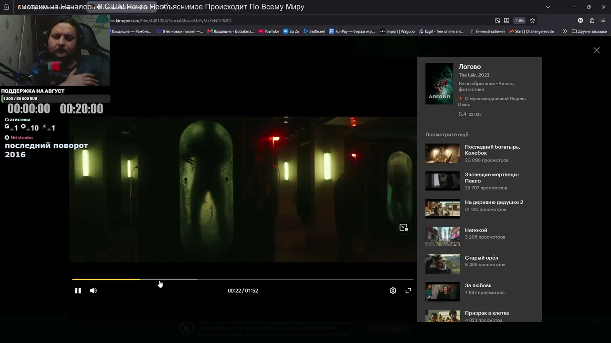Open the Входящие - bolzakma Gmail bookmark
The height and width of the screenshot is (343, 611).
tap(231, 31)
